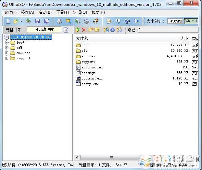This screenshot has height=170, width=202.
Task: Go up one level with green arrow
Action: 78,30
